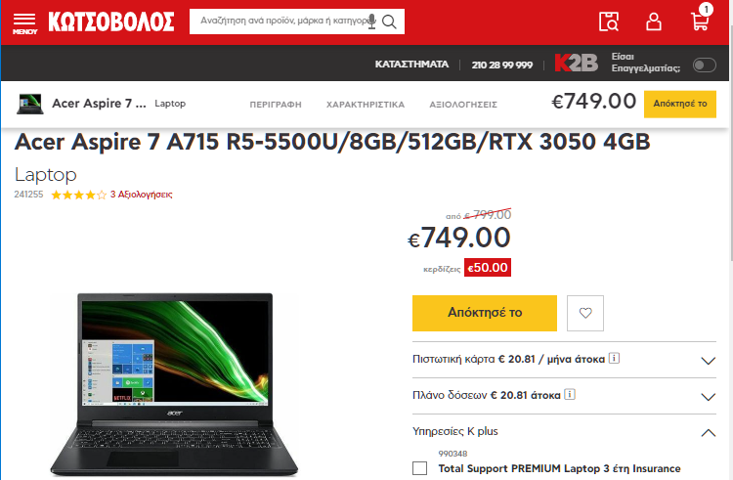733x480 pixels.
Task: Click the ΚΑΤΑΣΤΗΜΑΤΑ stores link
Action: coord(411,65)
